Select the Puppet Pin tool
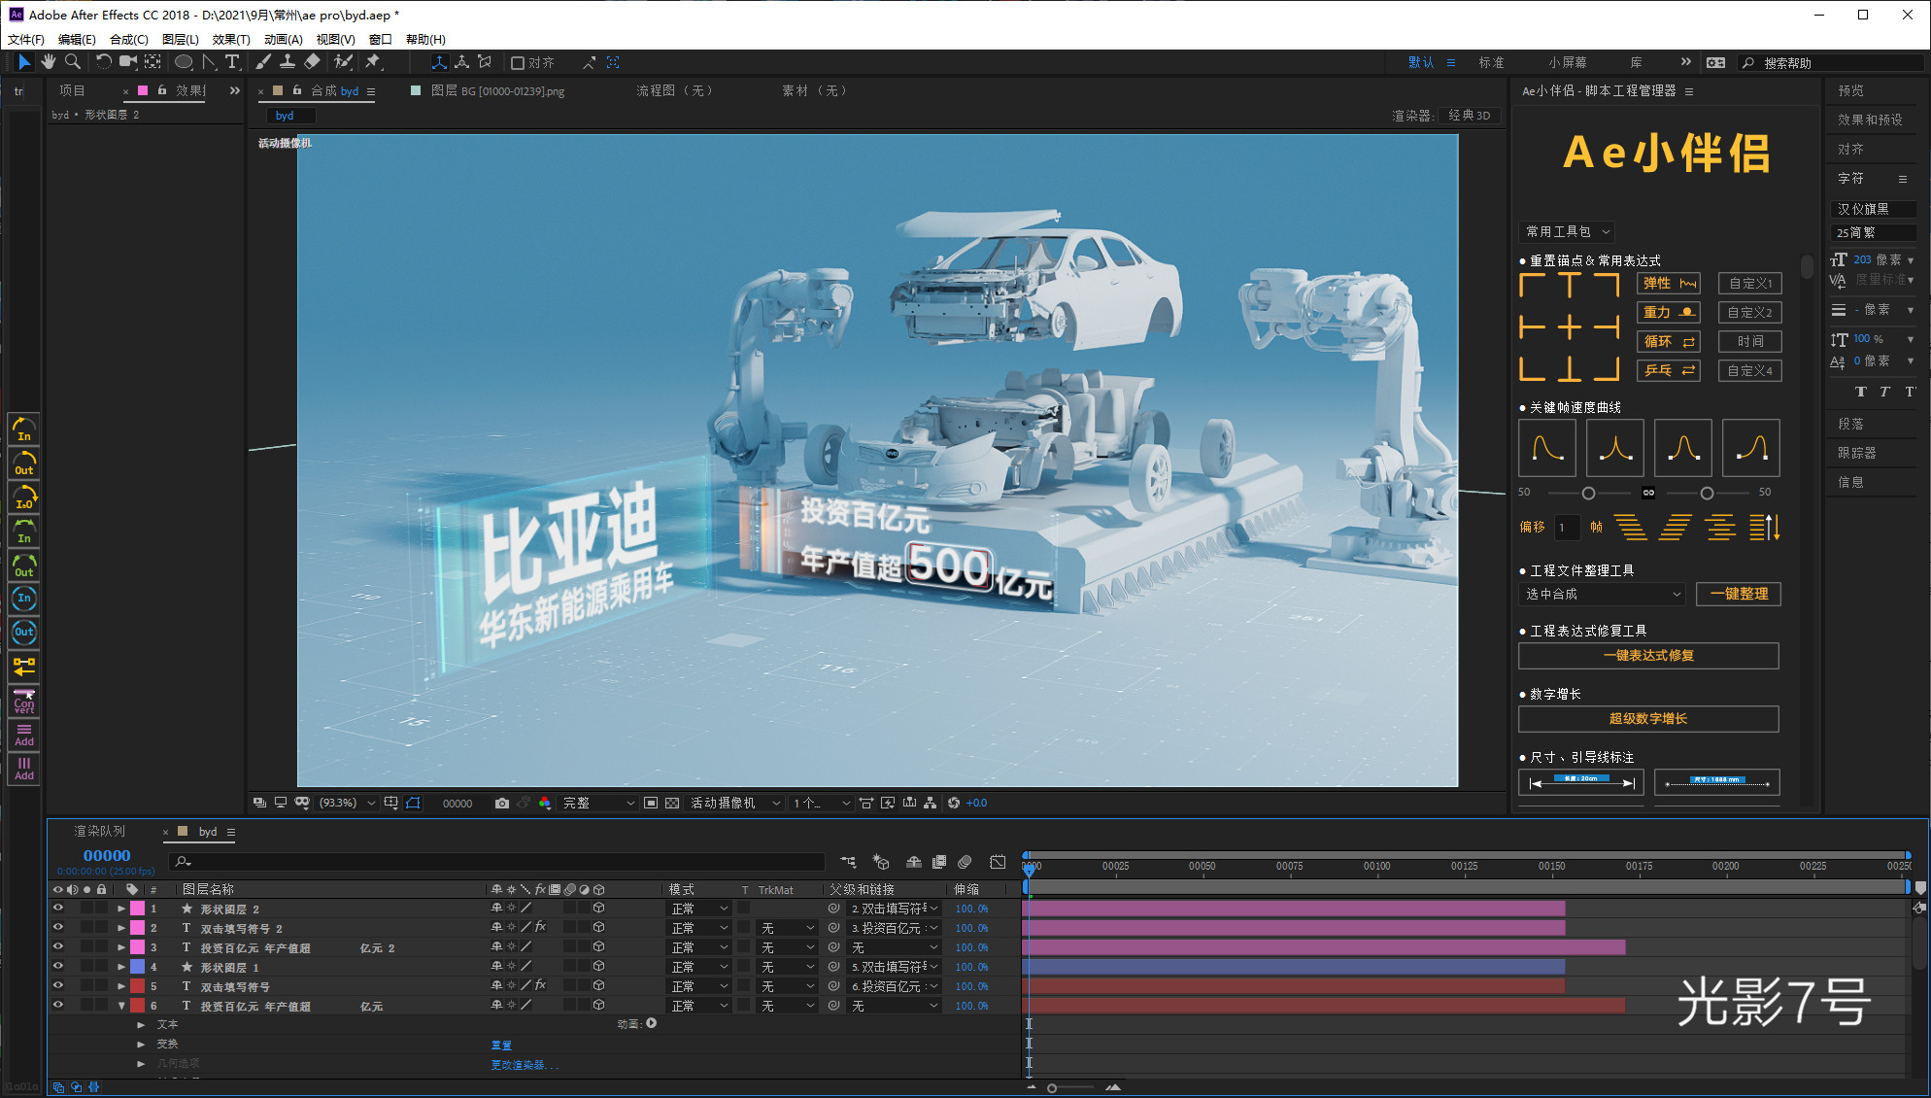Viewport: 1931px width, 1098px height. pyautogui.click(x=373, y=62)
